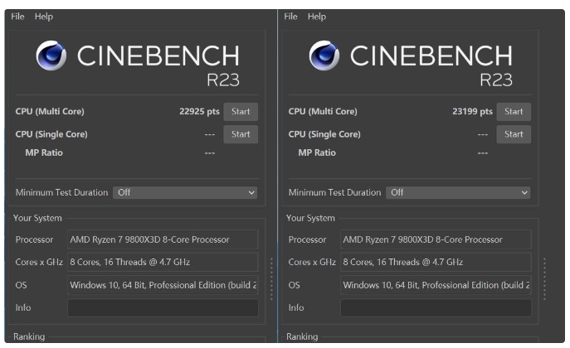The height and width of the screenshot is (348, 570).
Task: Start the Multi Core test in left window
Action: pyautogui.click(x=240, y=112)
